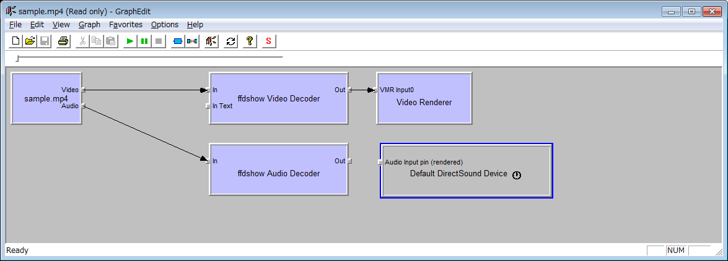Image resolution: width=728 pixels, height=261 pixels.
Task: Close the GraphEdit window
Action: coord(713,11)
